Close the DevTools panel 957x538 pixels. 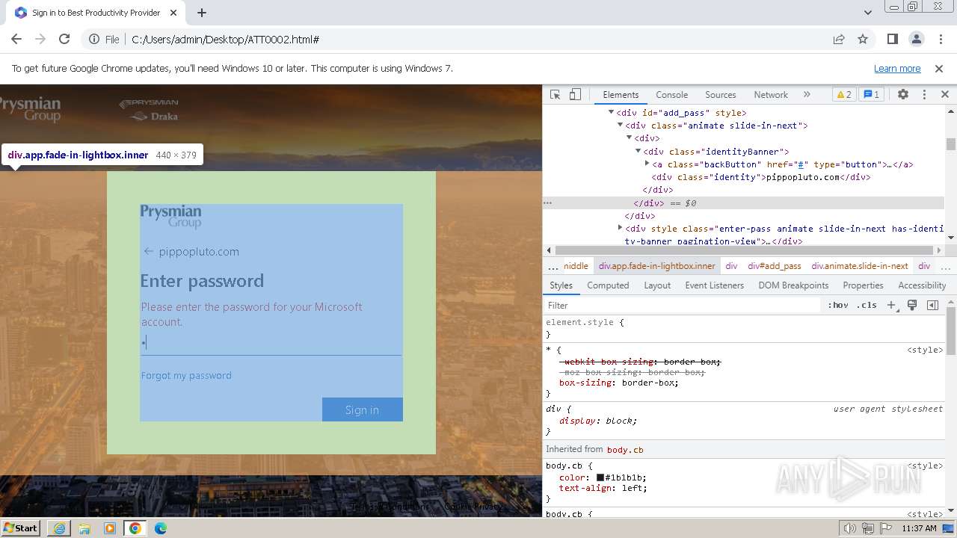(944, 95)
